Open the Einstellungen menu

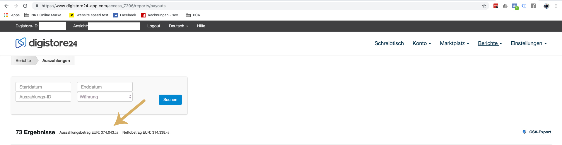(x=529, y=43)
